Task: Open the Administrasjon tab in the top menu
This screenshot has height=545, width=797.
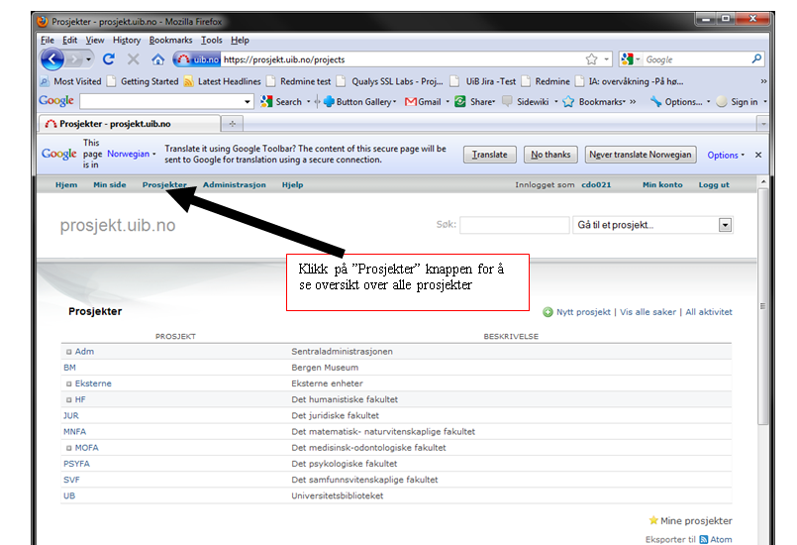Action: point(234,185)
